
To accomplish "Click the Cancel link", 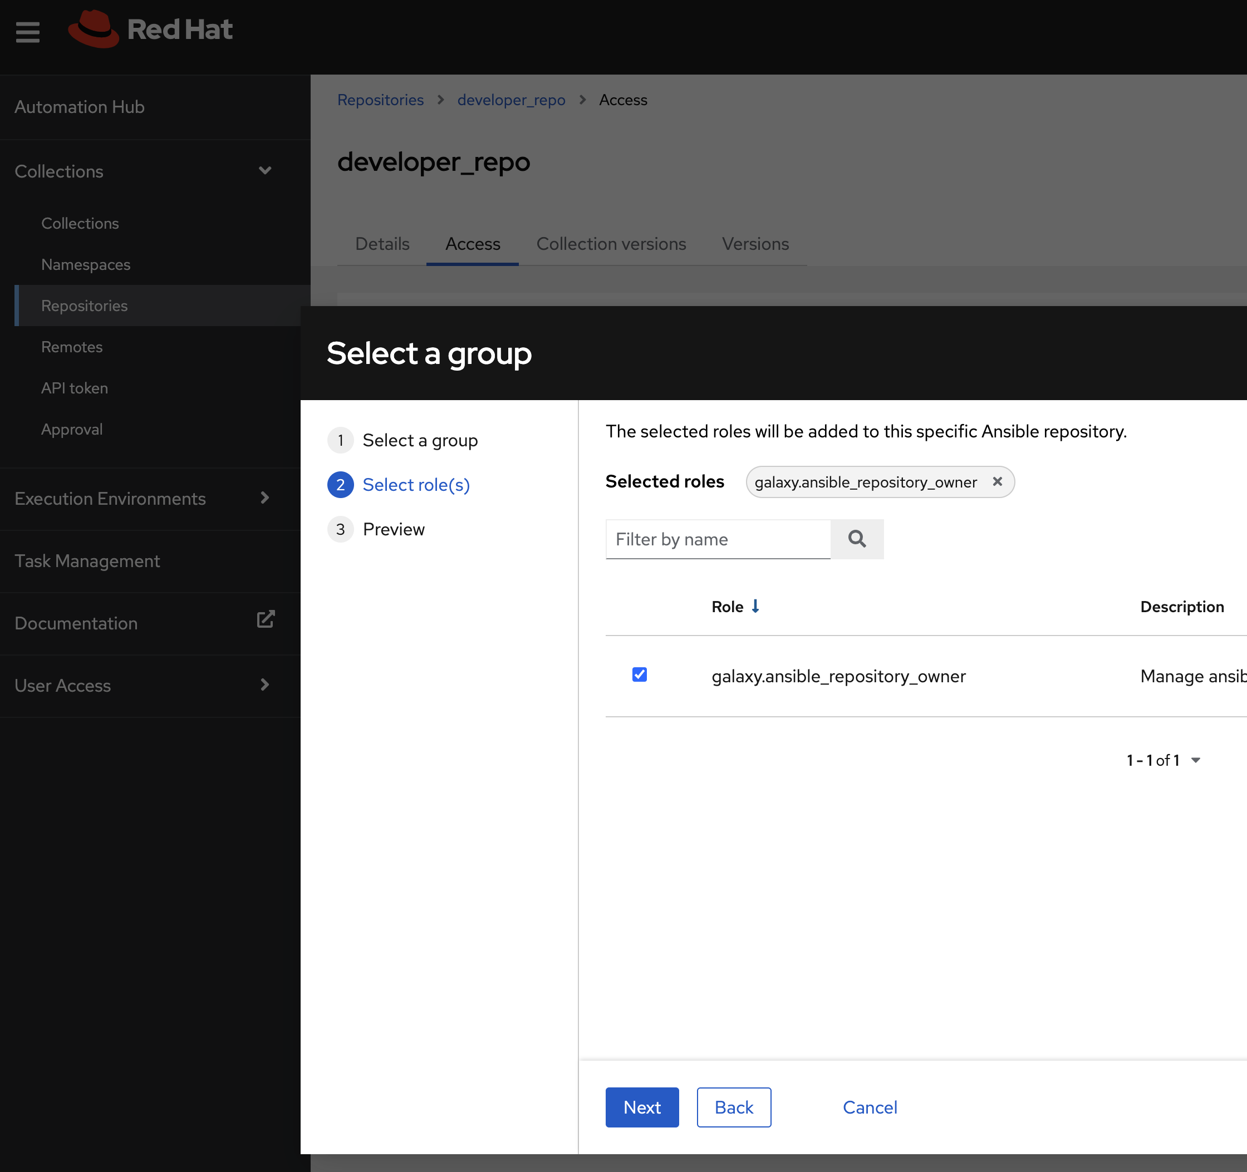I will coord(870,1107).
